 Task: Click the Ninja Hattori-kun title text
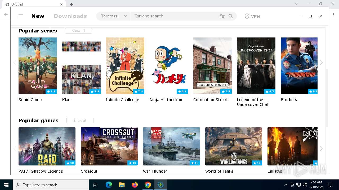point(166,100)
